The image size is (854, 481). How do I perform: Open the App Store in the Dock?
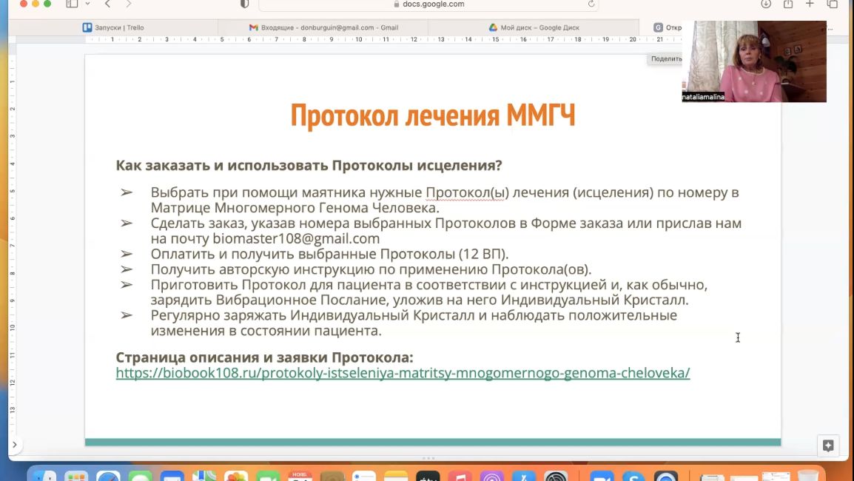pyautogui.click(x=523, y=477)
